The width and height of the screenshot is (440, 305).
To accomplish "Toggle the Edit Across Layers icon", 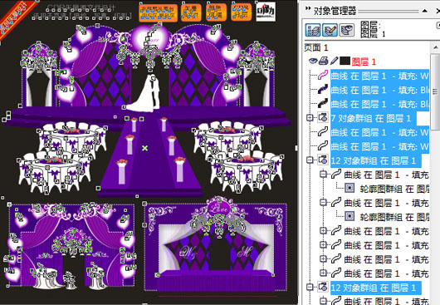I will point(330,30).
